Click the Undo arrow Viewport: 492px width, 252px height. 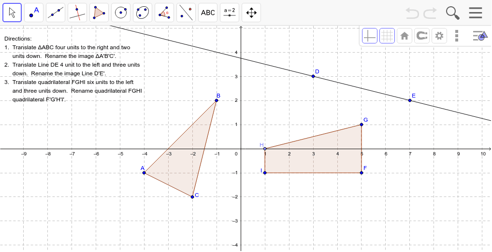click(412, 13)
